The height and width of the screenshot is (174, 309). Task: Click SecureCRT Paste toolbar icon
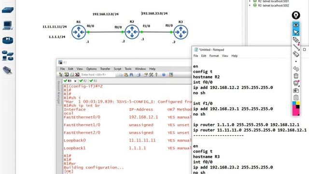coord(126,74)
